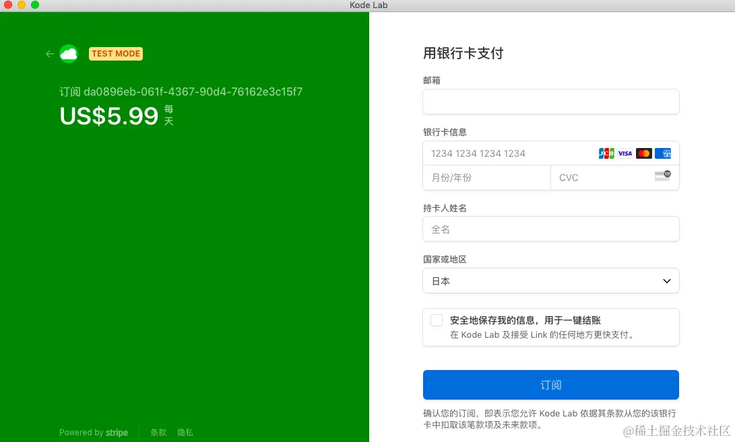Screen dimensions: 735x442
Task: Click the Mastercard icon
Action: (643, 153)
